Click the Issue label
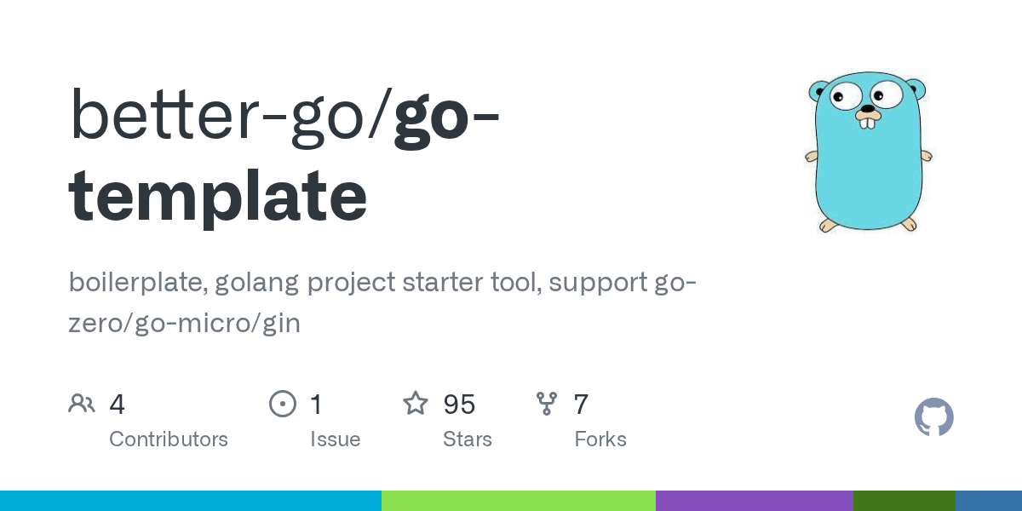 tap(336, 439)
